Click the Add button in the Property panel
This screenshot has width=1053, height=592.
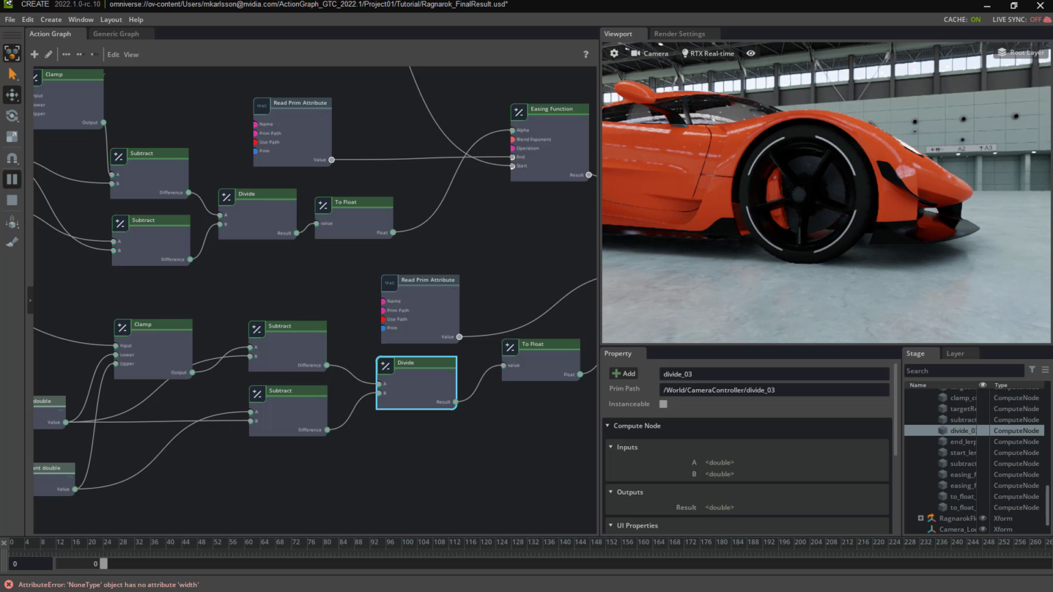[622, 373]
